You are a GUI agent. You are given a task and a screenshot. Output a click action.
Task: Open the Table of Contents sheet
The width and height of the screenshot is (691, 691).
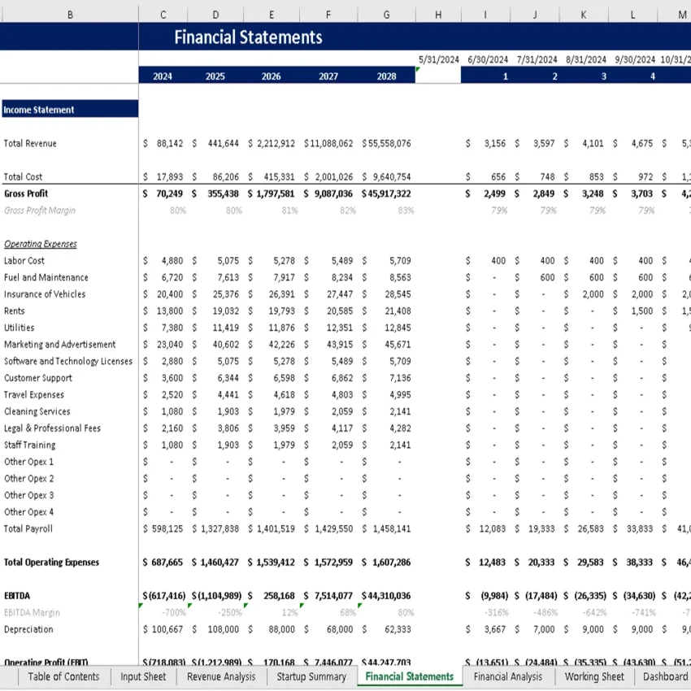63,676
